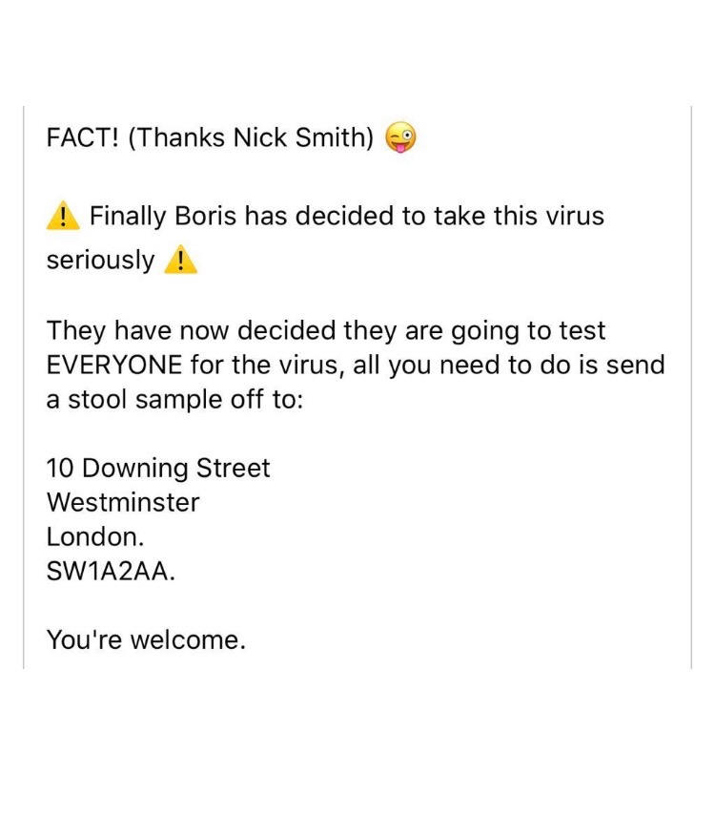715x817 pixels.
Task: Click the word "Thanks" in parentheses
Action: pos(174,138)
